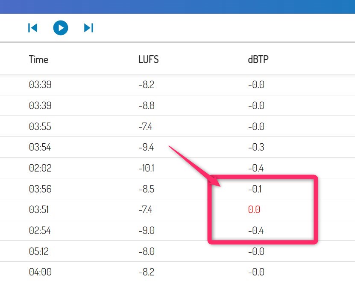Viewport: 355px width, 281px height.
Task: Select the 05:12 track row
Action: (40, 251)
